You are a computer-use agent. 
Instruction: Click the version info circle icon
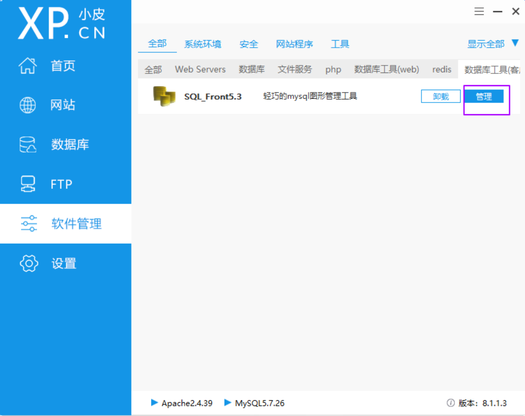(451, 403)
